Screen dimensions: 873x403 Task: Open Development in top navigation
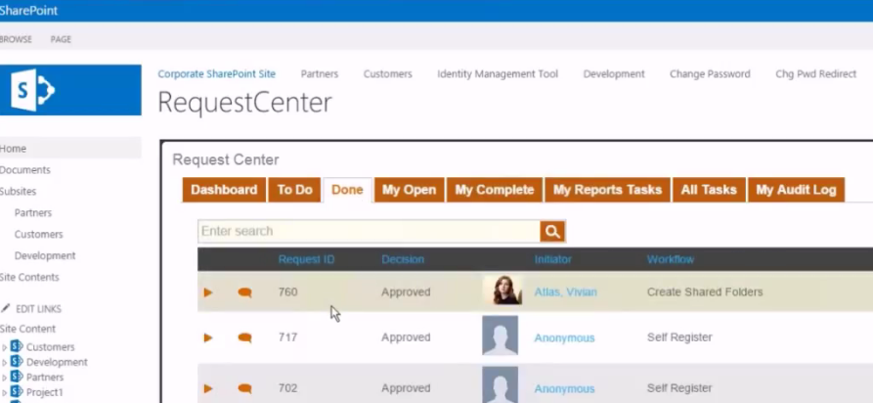pyautogui.click(x=614, y=74)
